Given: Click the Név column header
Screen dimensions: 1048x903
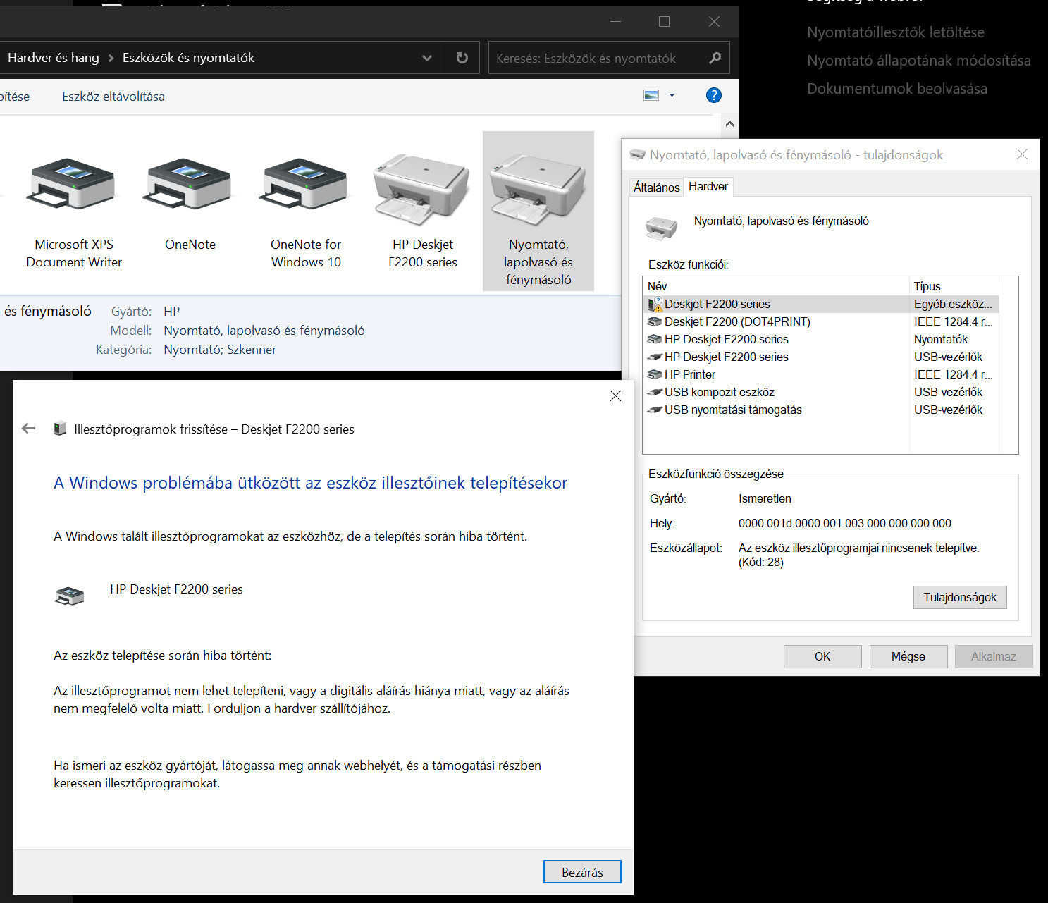Looking at the screenshot, I should point(776,286).
